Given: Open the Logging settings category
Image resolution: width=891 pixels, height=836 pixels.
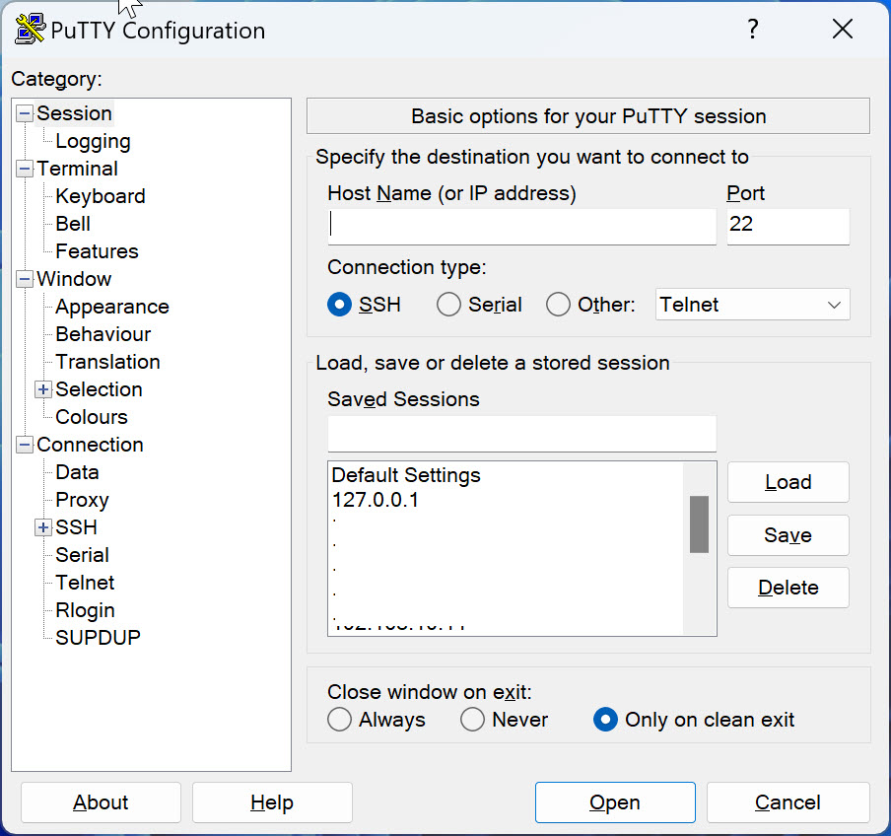Looking at the screenshot, I should [94, 141].
